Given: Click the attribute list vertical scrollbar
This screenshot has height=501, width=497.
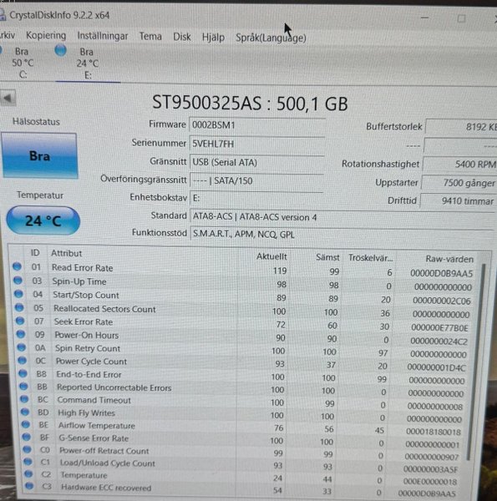Looking at the screenshot, I should (x=479, y=361).
